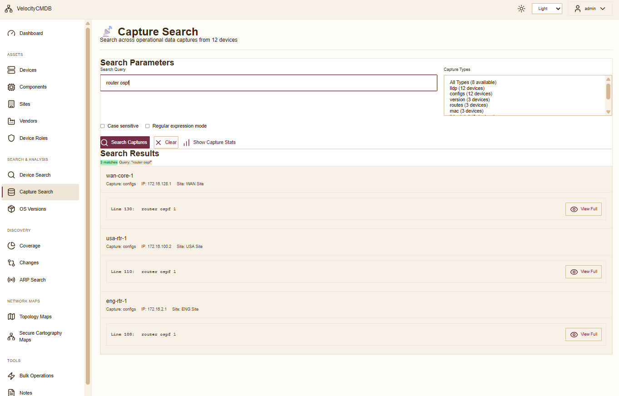Image resolution: width=619 pixels, height=396 pixels.
Task: Select the Components chip icon
Action: (11, 87)
